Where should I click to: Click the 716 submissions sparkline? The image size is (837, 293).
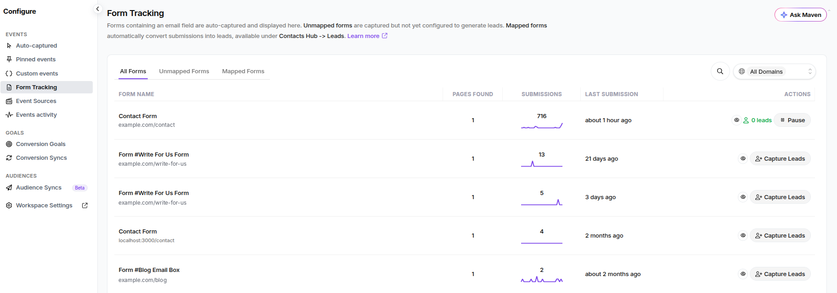pyautogui.click(x=542, y=126)
